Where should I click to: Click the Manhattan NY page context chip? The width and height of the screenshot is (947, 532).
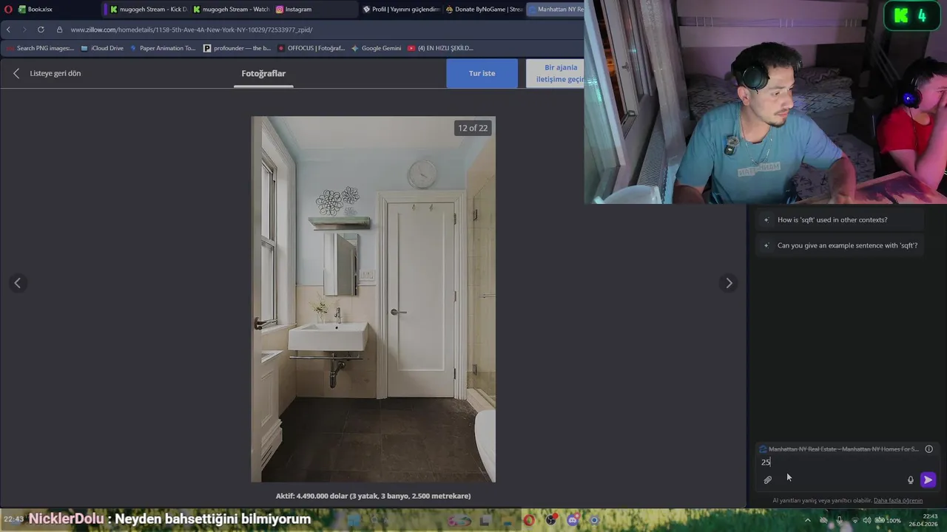(839, 449)
